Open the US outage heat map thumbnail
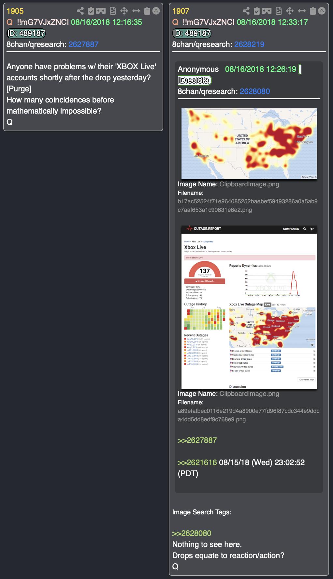Screen dimensions: 333x579 coord(249,144)
